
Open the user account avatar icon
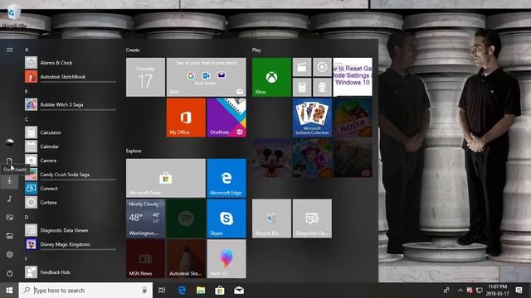coord(10,142)
